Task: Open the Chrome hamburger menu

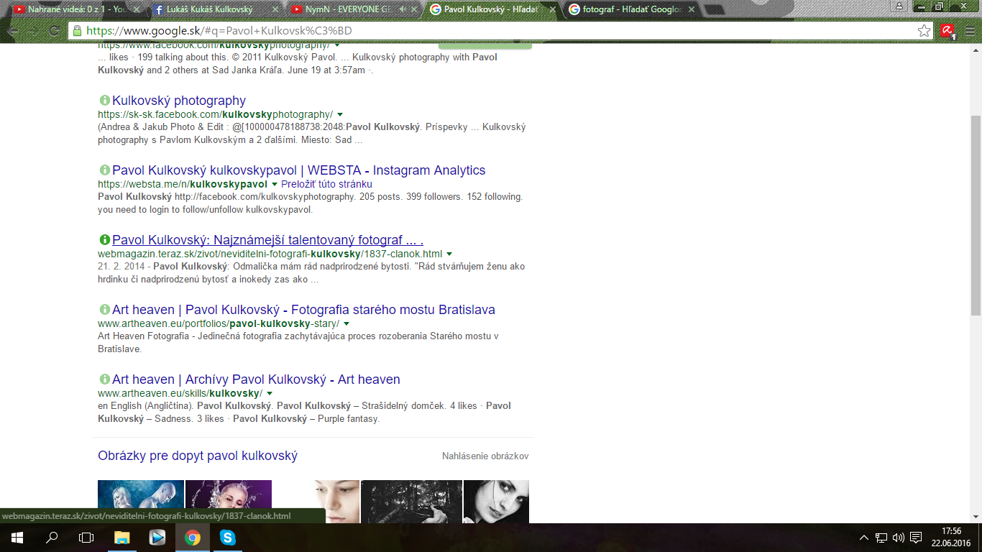Action: 970,31
